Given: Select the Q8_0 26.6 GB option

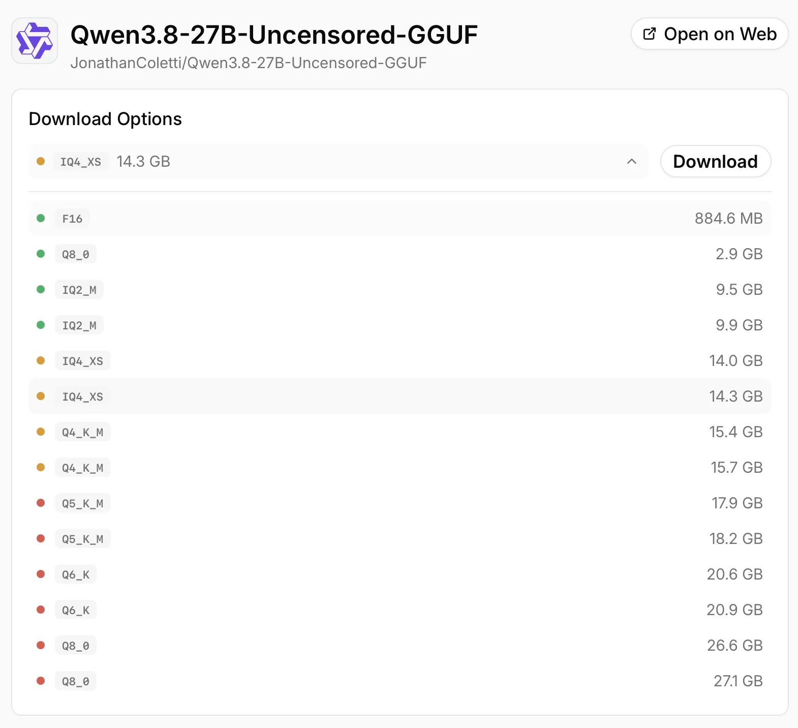Looking at the screenshot, I should tap(400, 645).
